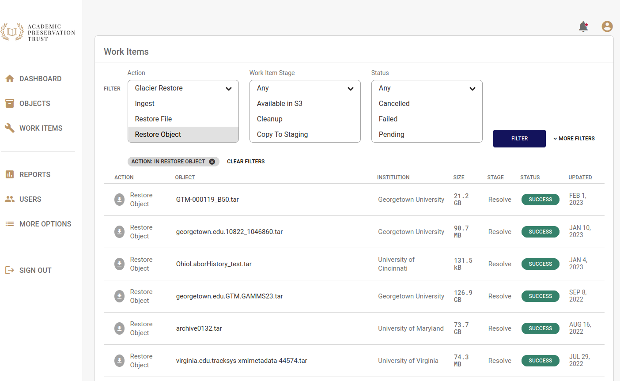Open OhioLaborHistory_test.tar work item
The width and height of the screenshot is (620, 381).
214,264
